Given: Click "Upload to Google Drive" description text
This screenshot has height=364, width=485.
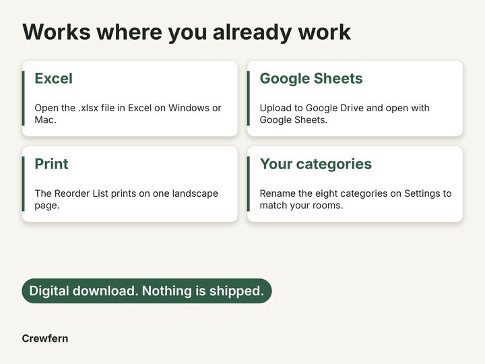Looking at the screenshot, I should click(345, 114).
